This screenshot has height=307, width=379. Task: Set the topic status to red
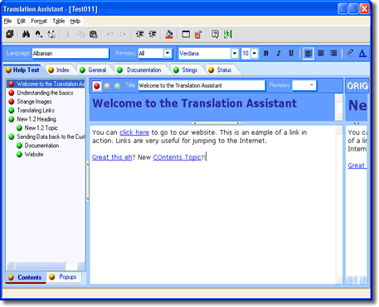pyautogui.click(x=97, y=86)
